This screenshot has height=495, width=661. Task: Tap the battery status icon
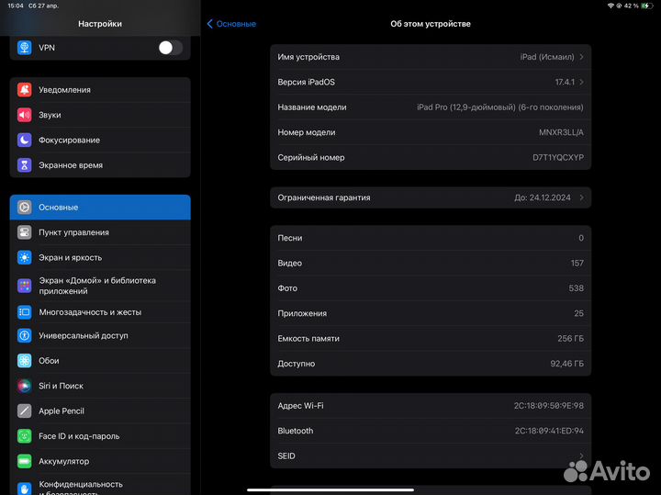[x=646, y=6]
